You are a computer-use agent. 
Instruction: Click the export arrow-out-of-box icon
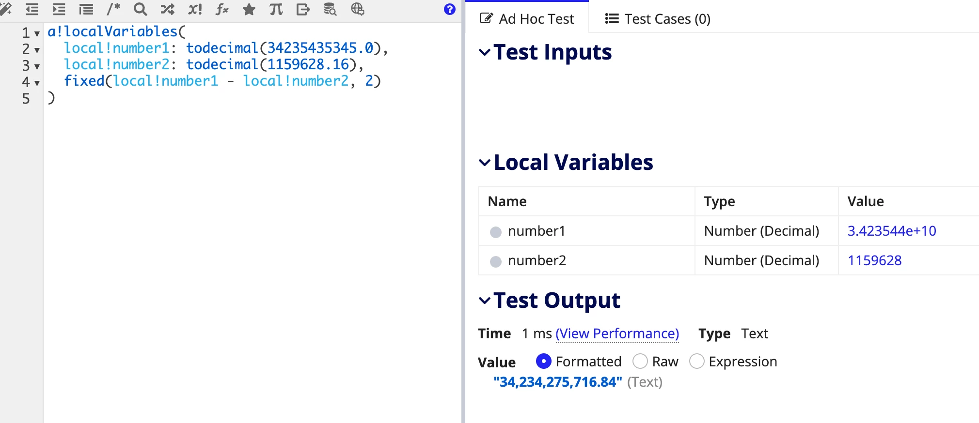(303, 9)
